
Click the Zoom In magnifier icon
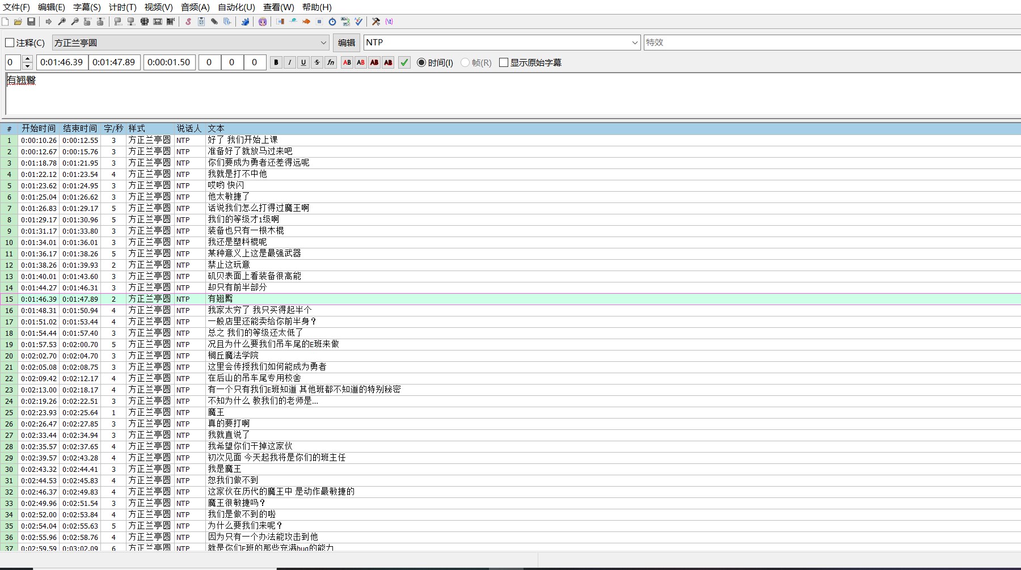pyautogui.click(x=62, y=22)
